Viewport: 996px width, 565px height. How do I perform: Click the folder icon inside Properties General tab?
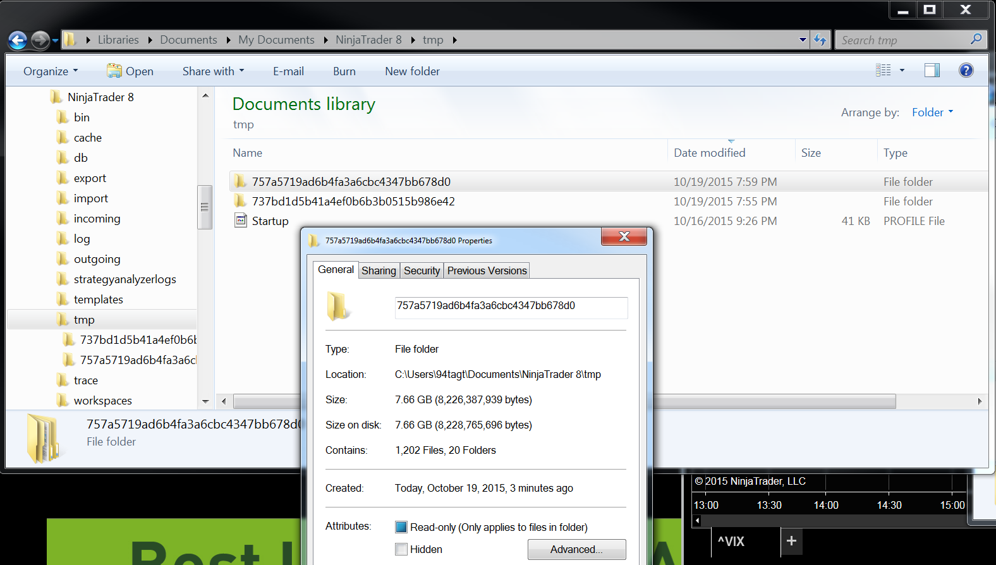pyautogui.click(x=337, y=306)
